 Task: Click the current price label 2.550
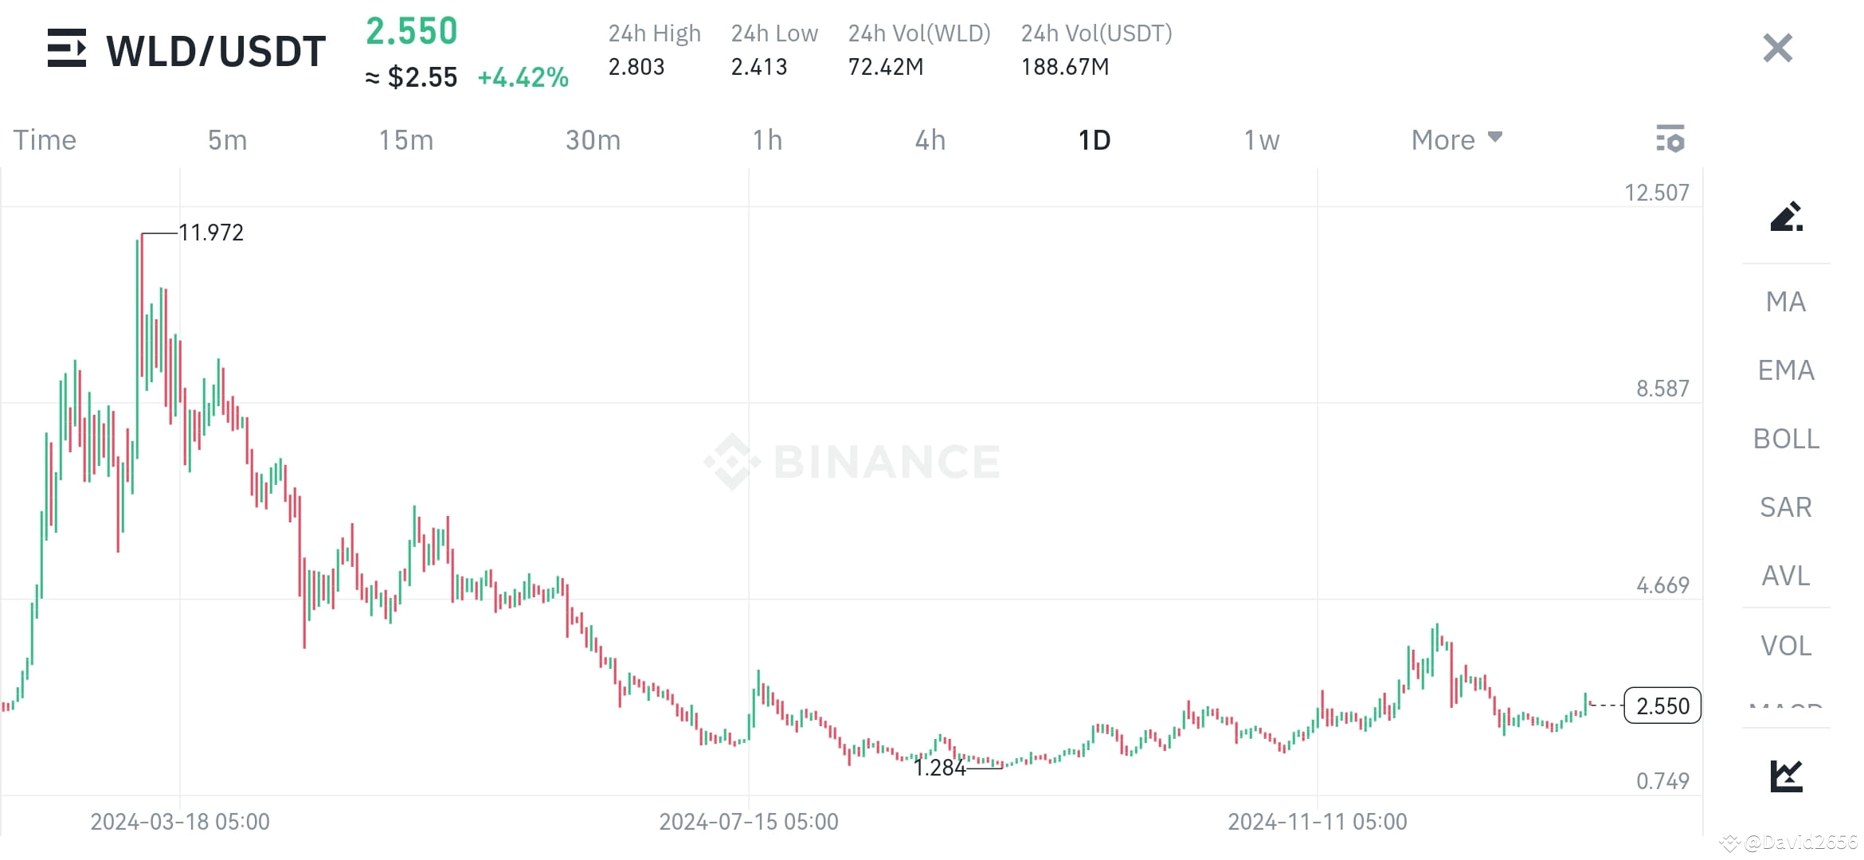click(1661, 706)
